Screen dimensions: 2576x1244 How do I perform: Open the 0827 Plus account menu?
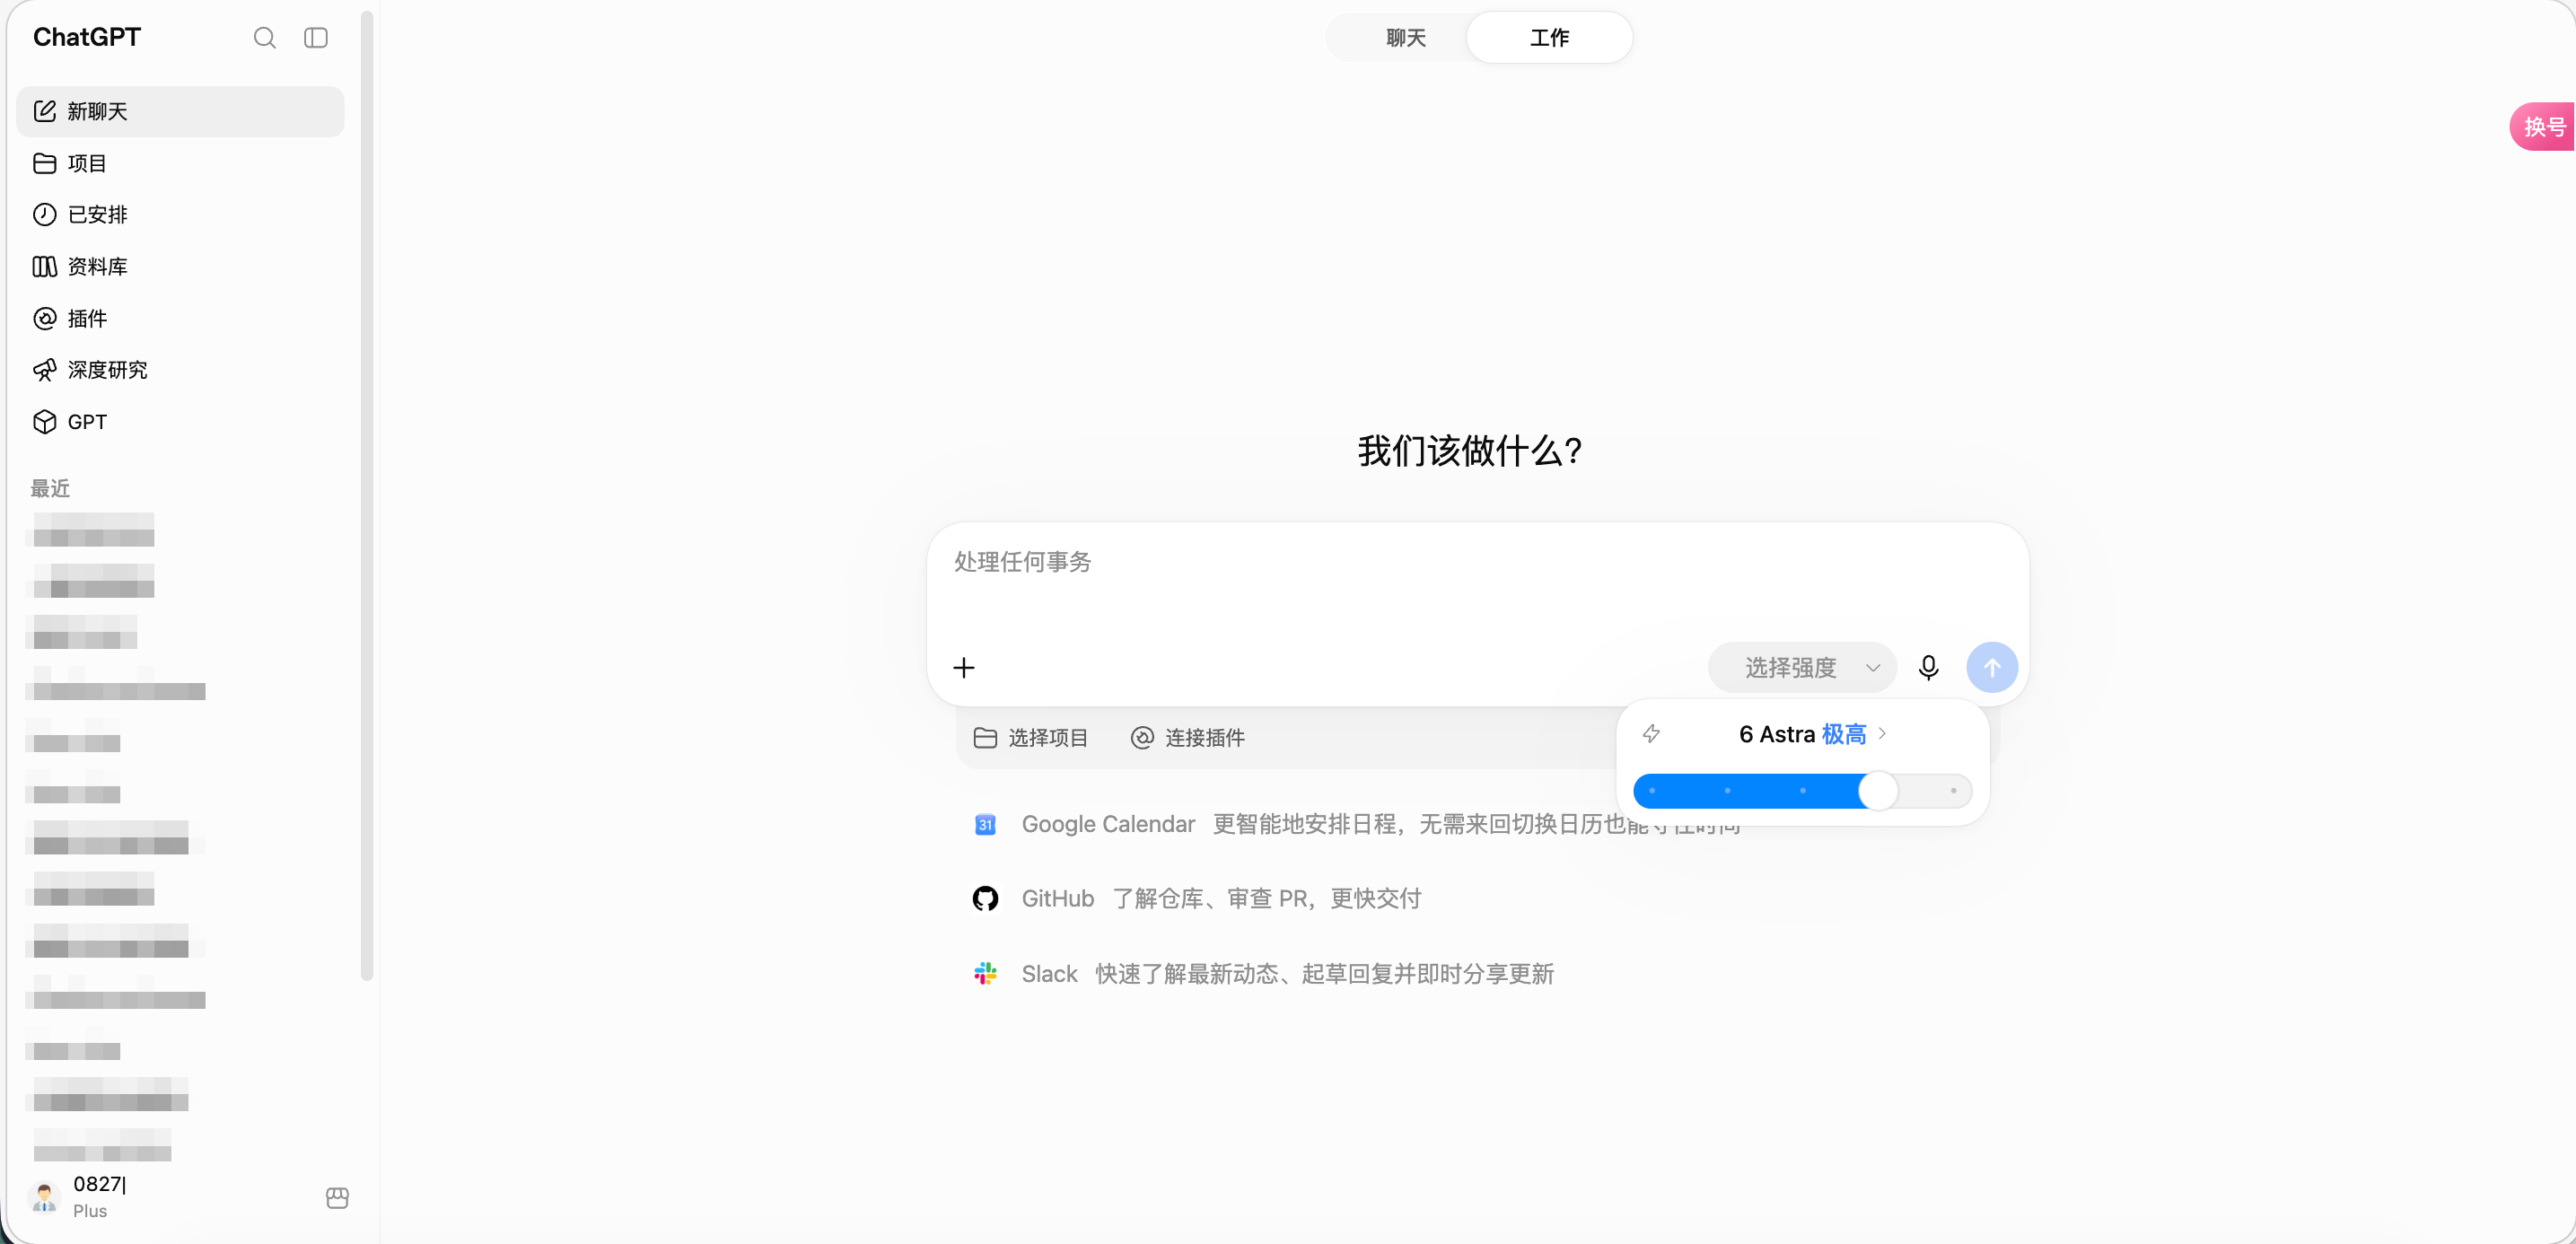(x=168, y=1197)
